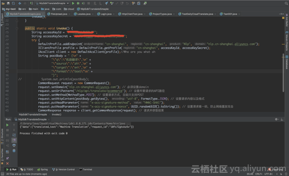Open the Spring tool window

pyautogui.click(x=42, y=170)
